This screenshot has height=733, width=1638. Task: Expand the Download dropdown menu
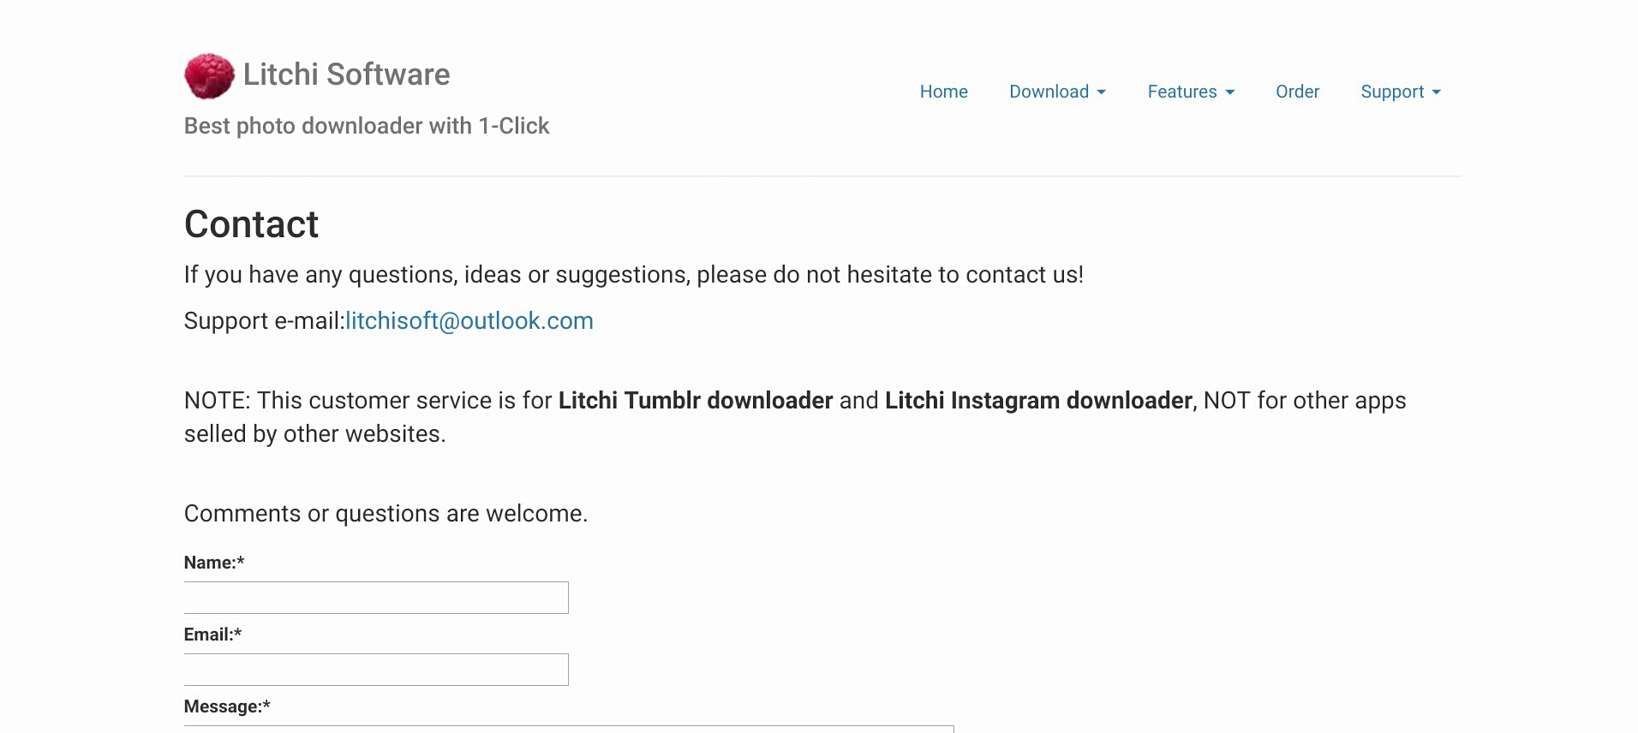click(1057, 92)
